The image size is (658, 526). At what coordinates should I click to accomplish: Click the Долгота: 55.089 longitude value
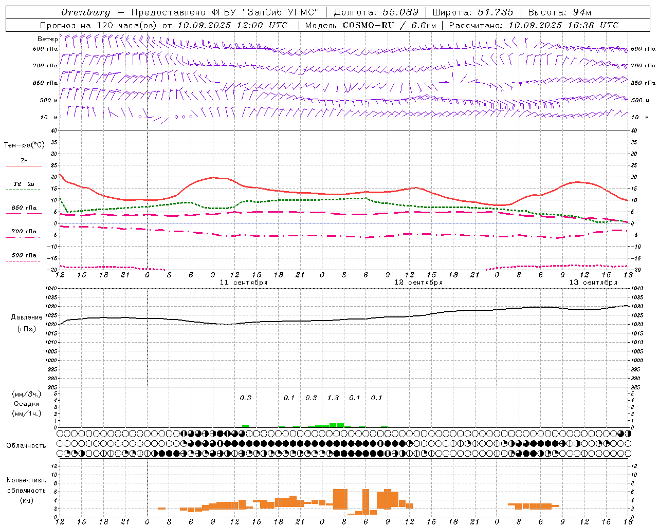pyautogui.click(x=376, y=12)
